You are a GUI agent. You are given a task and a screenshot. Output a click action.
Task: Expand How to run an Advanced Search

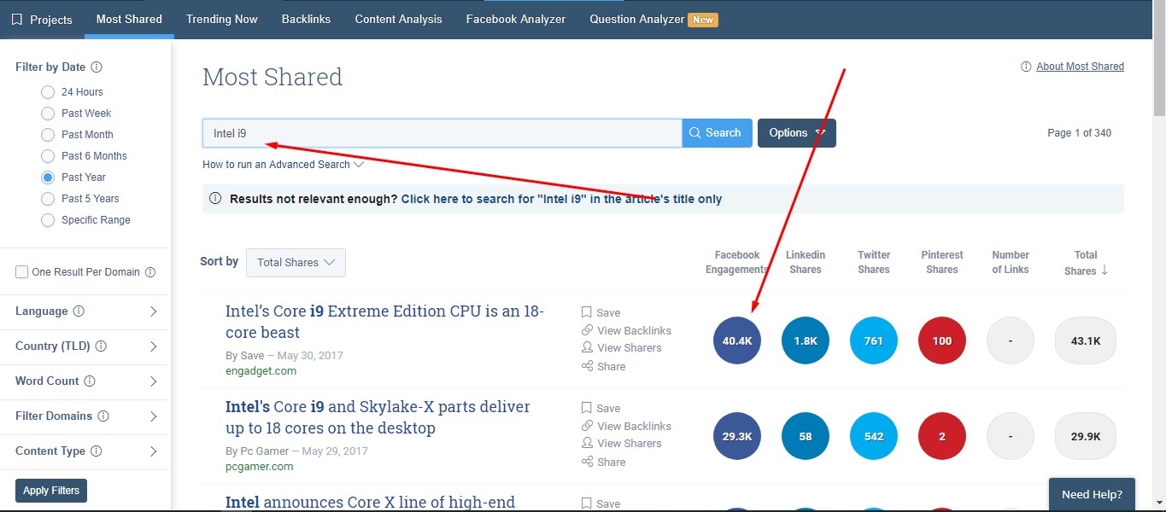pos(283,165)
